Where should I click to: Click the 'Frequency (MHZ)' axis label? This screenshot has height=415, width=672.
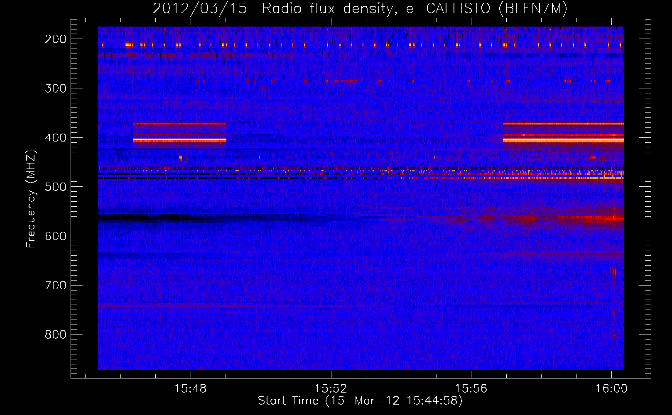click(x=31, y=199)
